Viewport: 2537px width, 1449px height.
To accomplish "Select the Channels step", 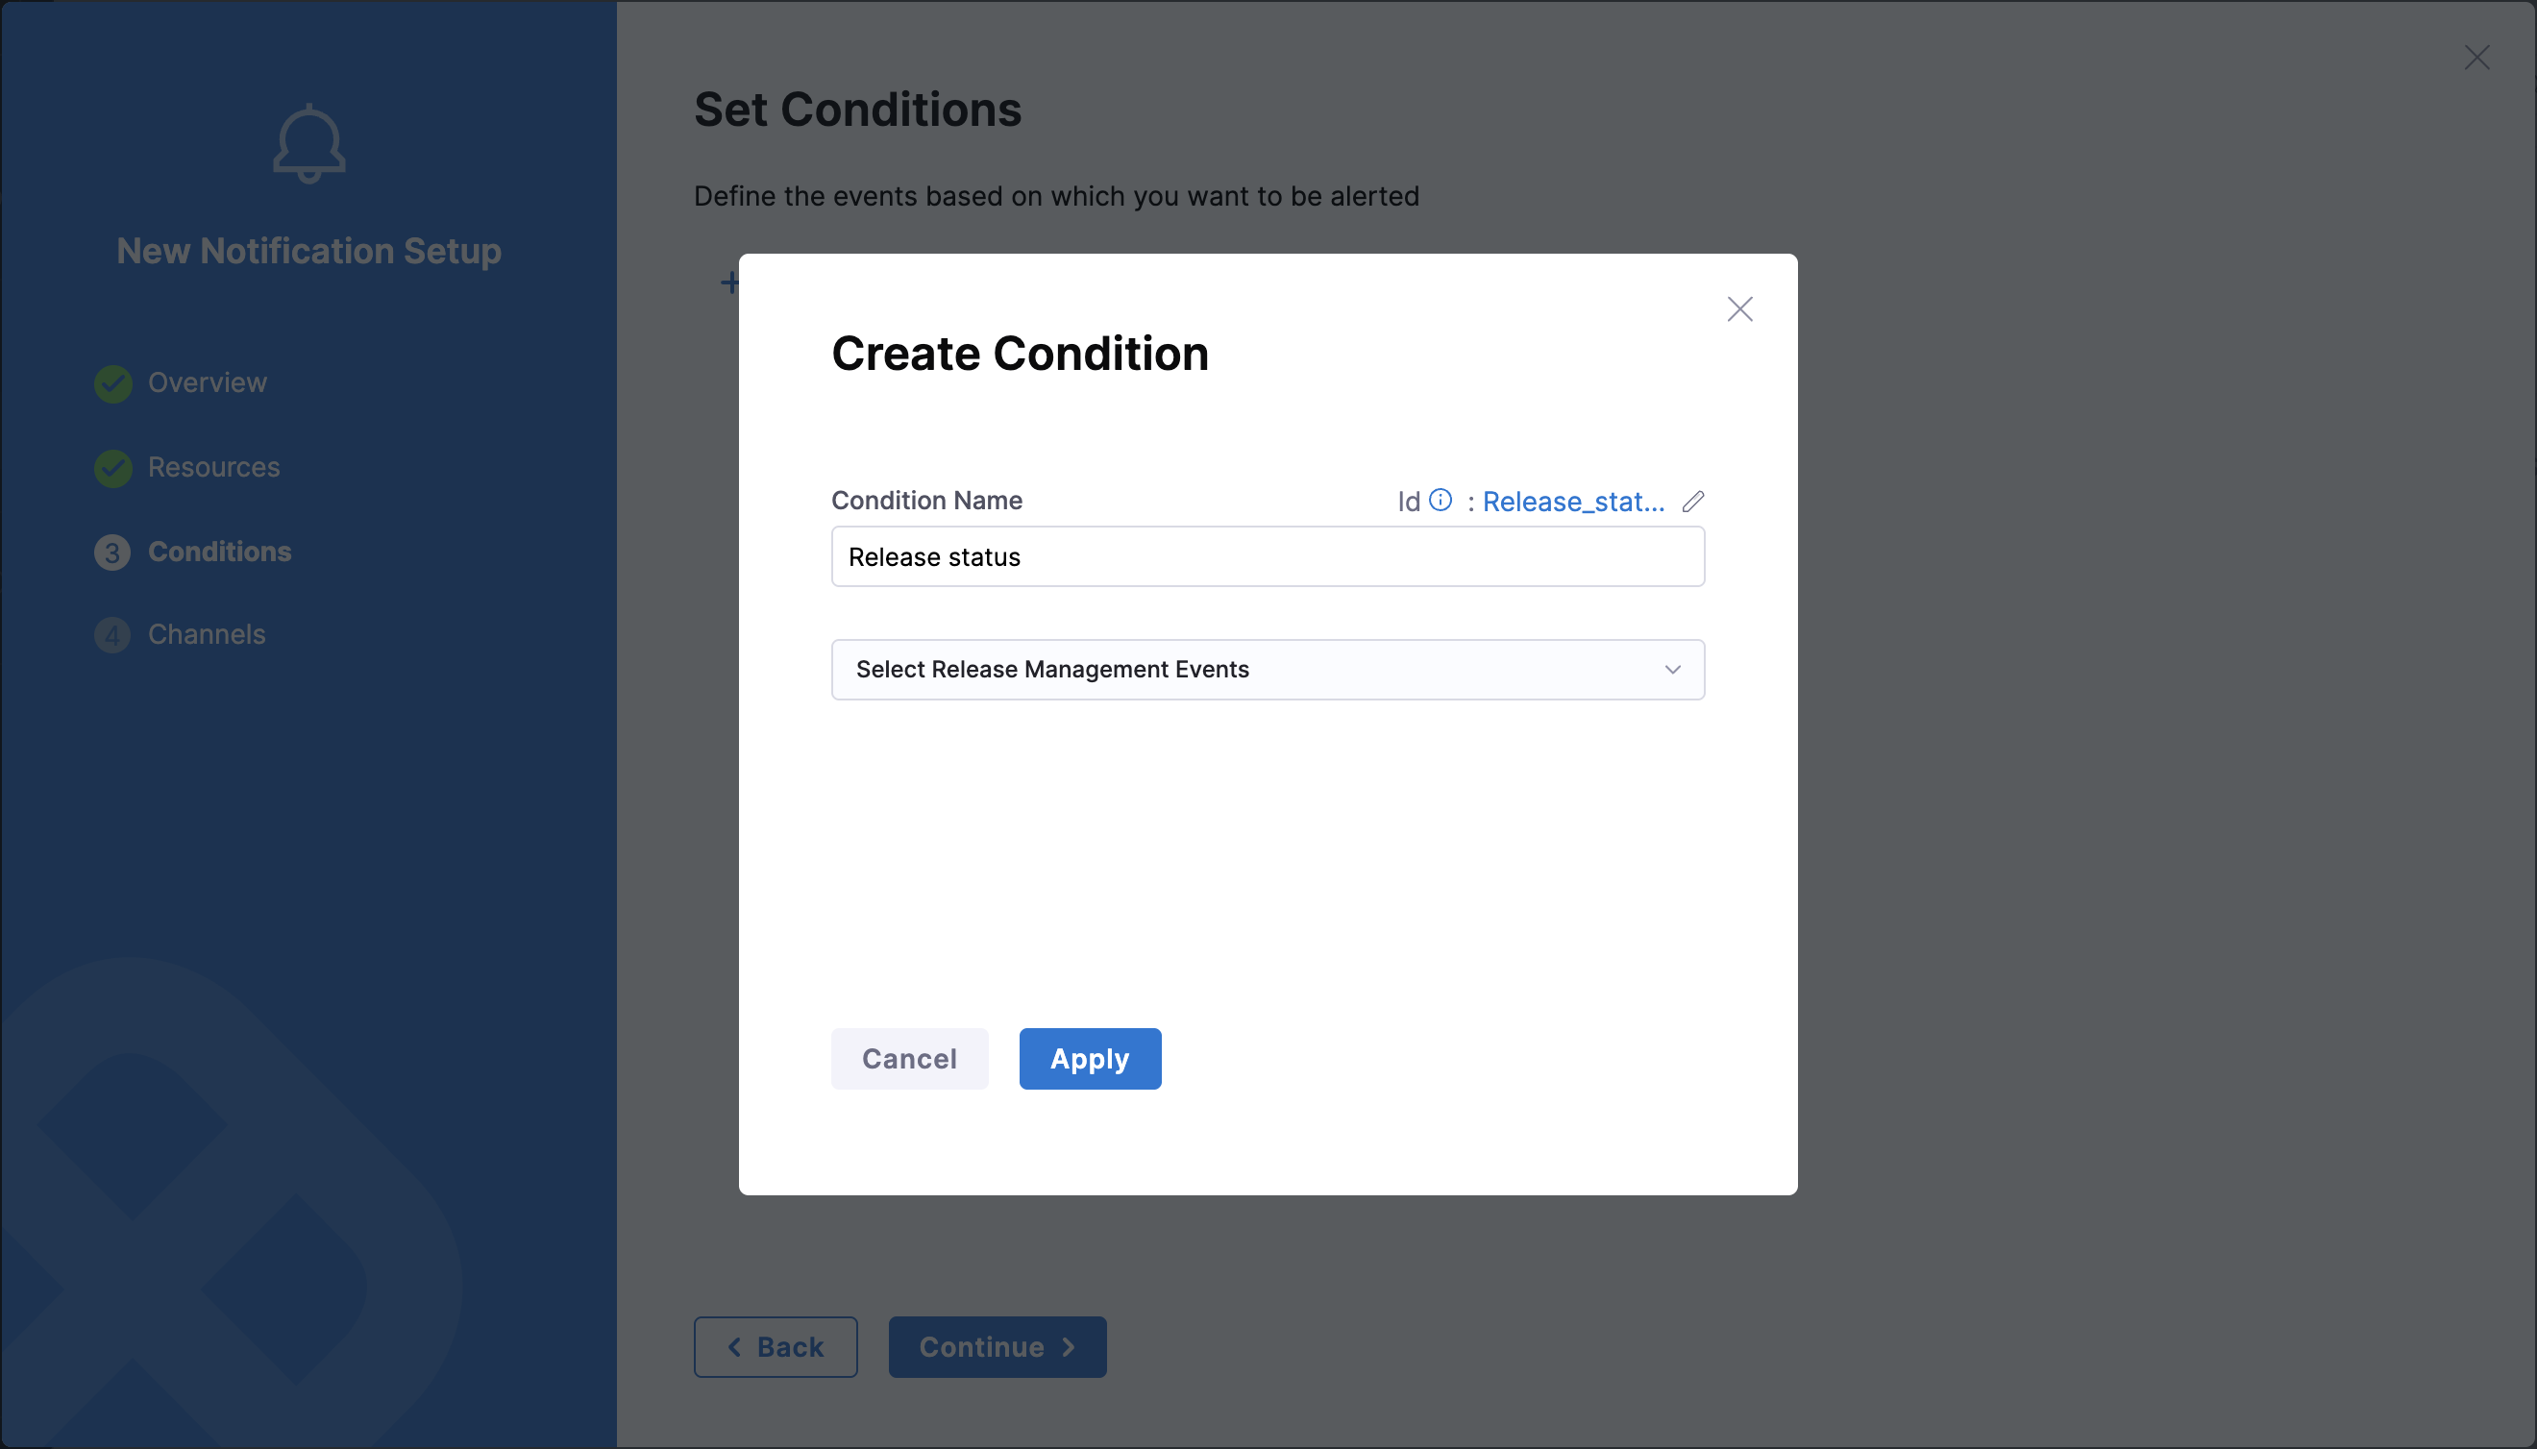I will [207, 634].
